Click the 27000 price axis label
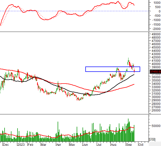The height and width of the screenshot is (146, 161). point(156,107)
